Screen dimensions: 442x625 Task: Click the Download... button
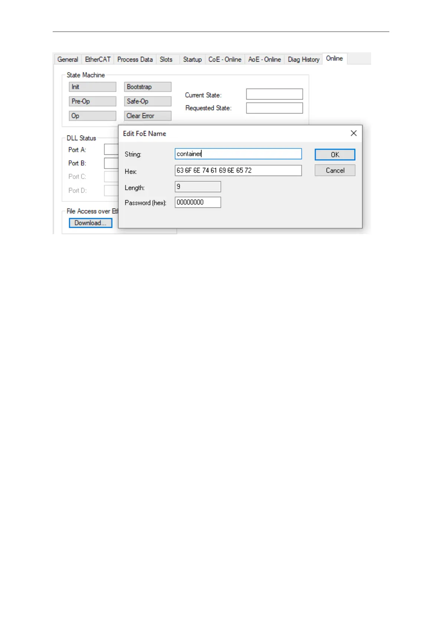tap(90, 223)
